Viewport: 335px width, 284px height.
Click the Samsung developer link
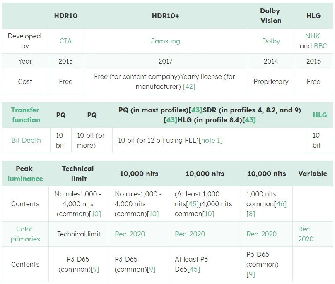point(165,41)
